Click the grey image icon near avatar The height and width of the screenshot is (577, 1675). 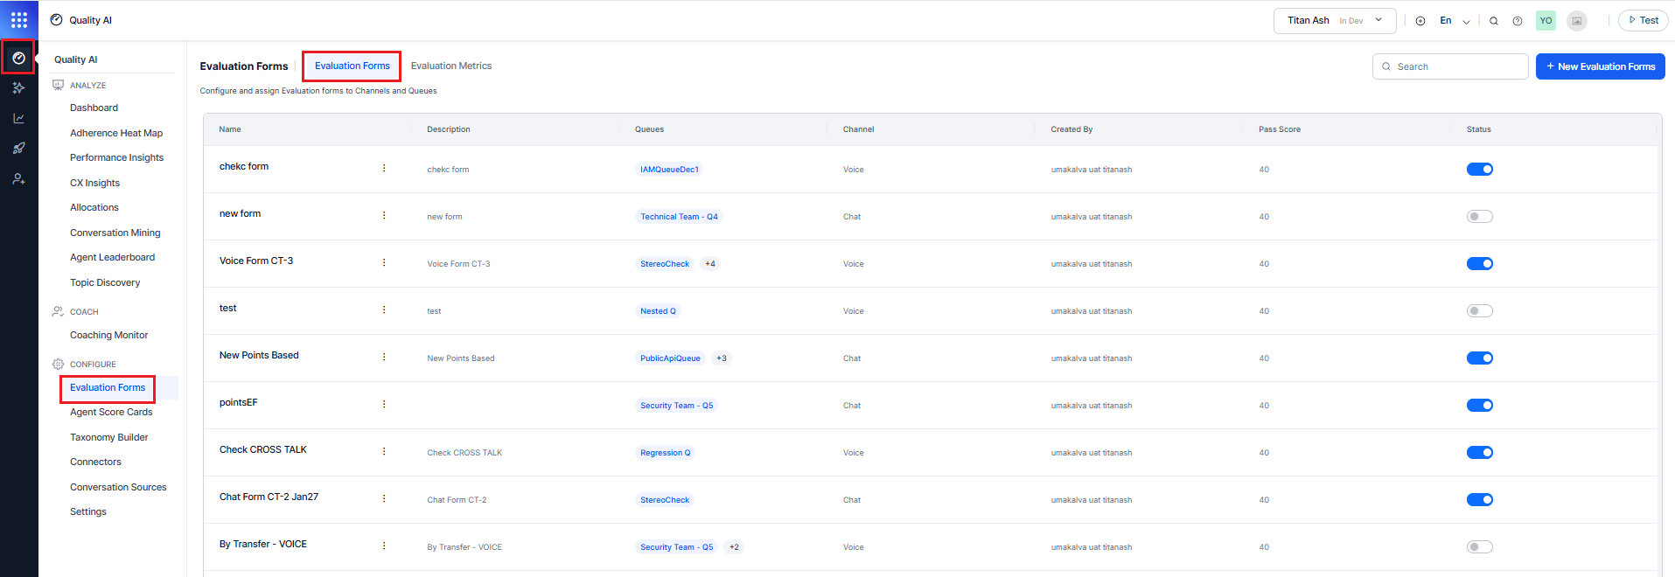1577,21
